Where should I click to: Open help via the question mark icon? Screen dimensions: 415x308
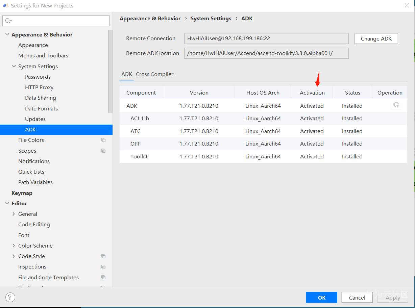[10, 297]
